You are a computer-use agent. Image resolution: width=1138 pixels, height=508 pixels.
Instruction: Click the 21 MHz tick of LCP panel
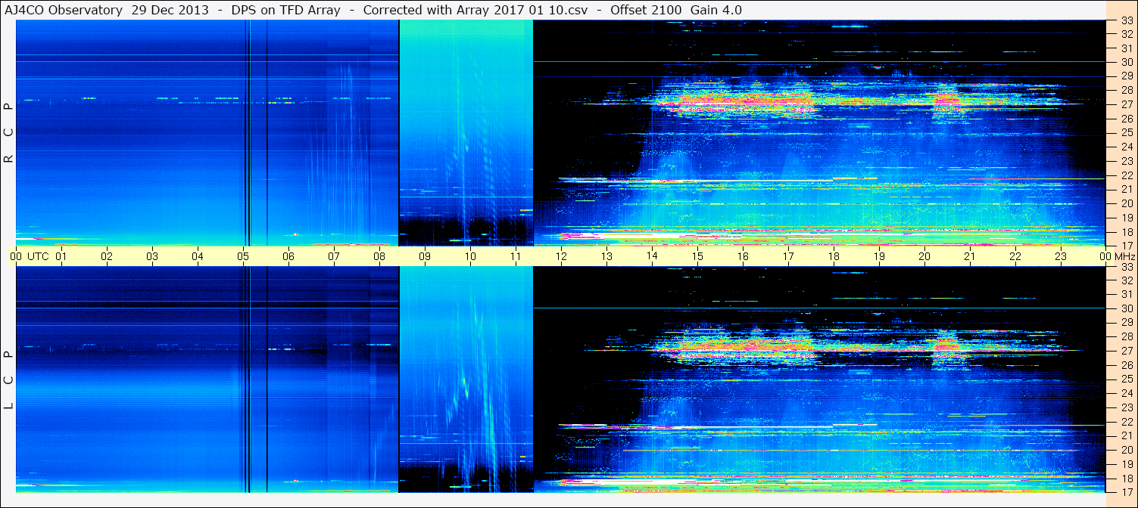tap(1127, 435)
